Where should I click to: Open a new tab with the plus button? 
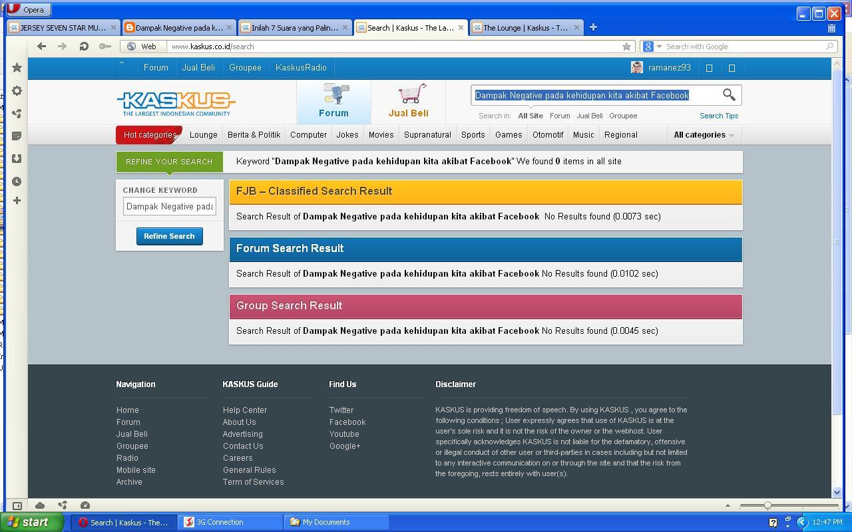[593, 27]
